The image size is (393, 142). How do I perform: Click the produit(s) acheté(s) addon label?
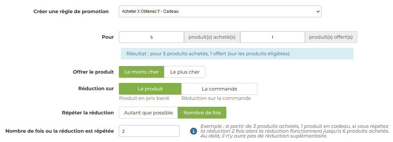[212, 37]
